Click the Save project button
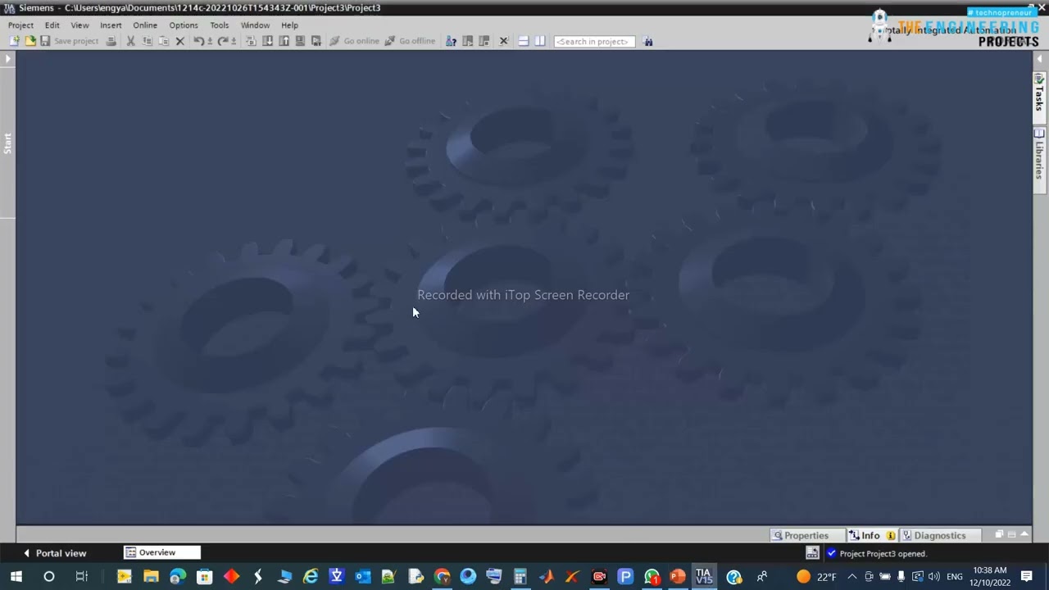The image size is (1049, 590). [x=70, y=41]
